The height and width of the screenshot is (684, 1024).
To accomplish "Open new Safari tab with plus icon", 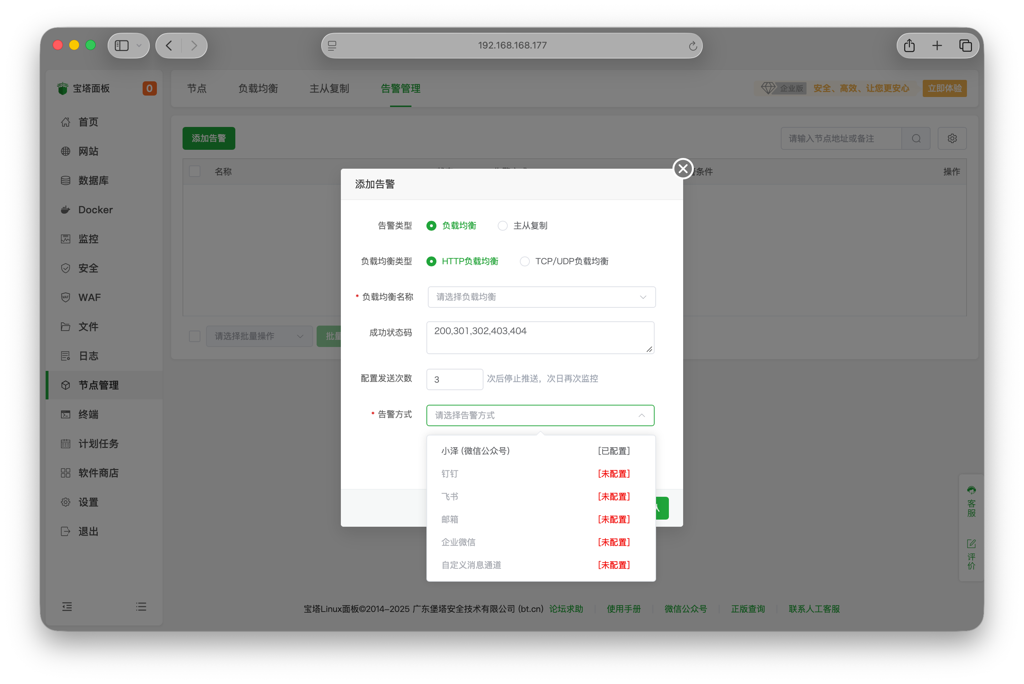I will (x=937, y=45).
